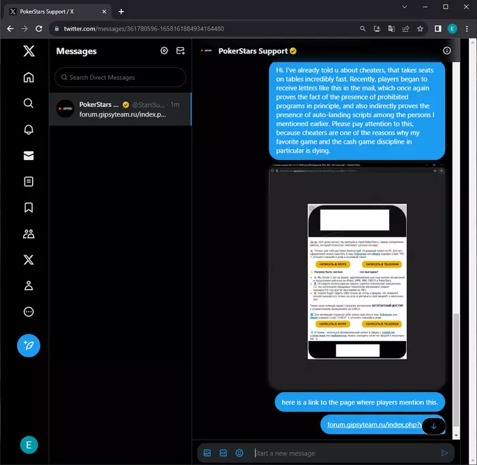Viewport: 477px width, 465px height.
Task: Click 'here is a link' message bubble
Action: tap(360, 402)
